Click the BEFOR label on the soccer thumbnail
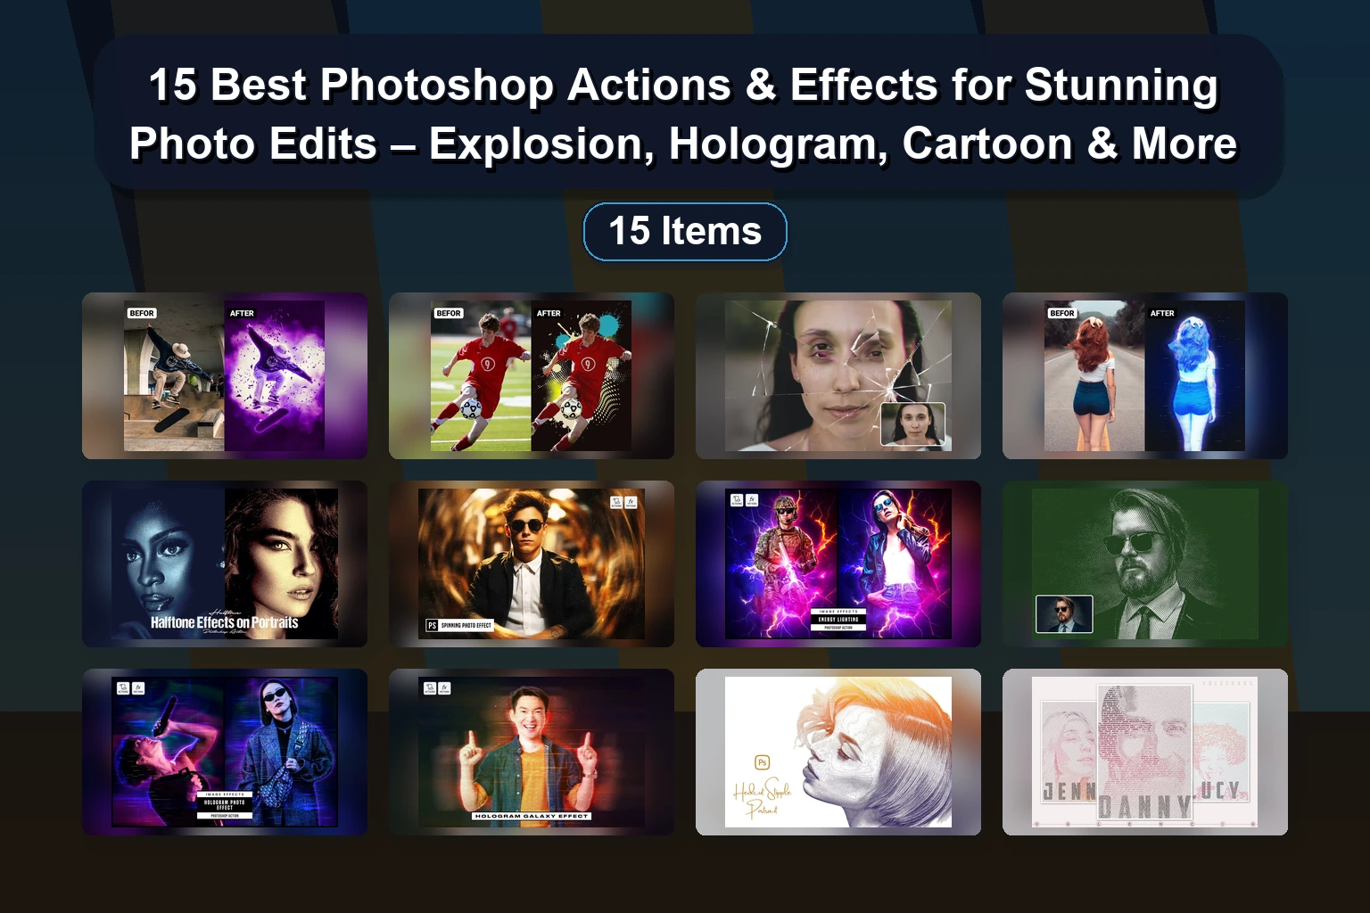This screenshot has height=913, width=1370. coord(449,313)
